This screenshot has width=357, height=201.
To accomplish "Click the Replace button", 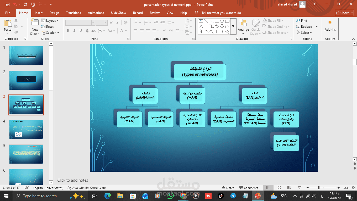I will click(x=304, y=27).
